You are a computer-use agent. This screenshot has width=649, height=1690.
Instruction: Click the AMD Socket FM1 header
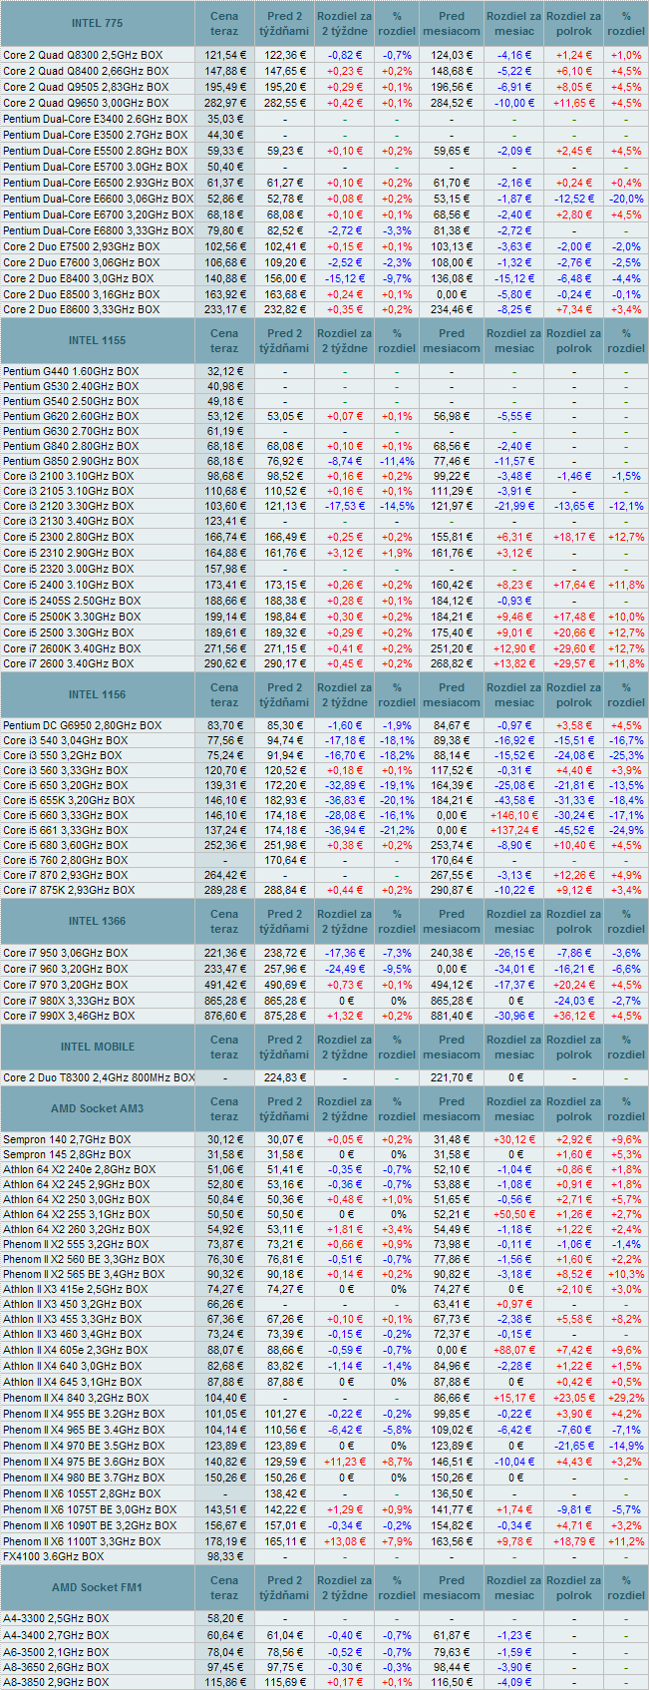coord(98,1587)
